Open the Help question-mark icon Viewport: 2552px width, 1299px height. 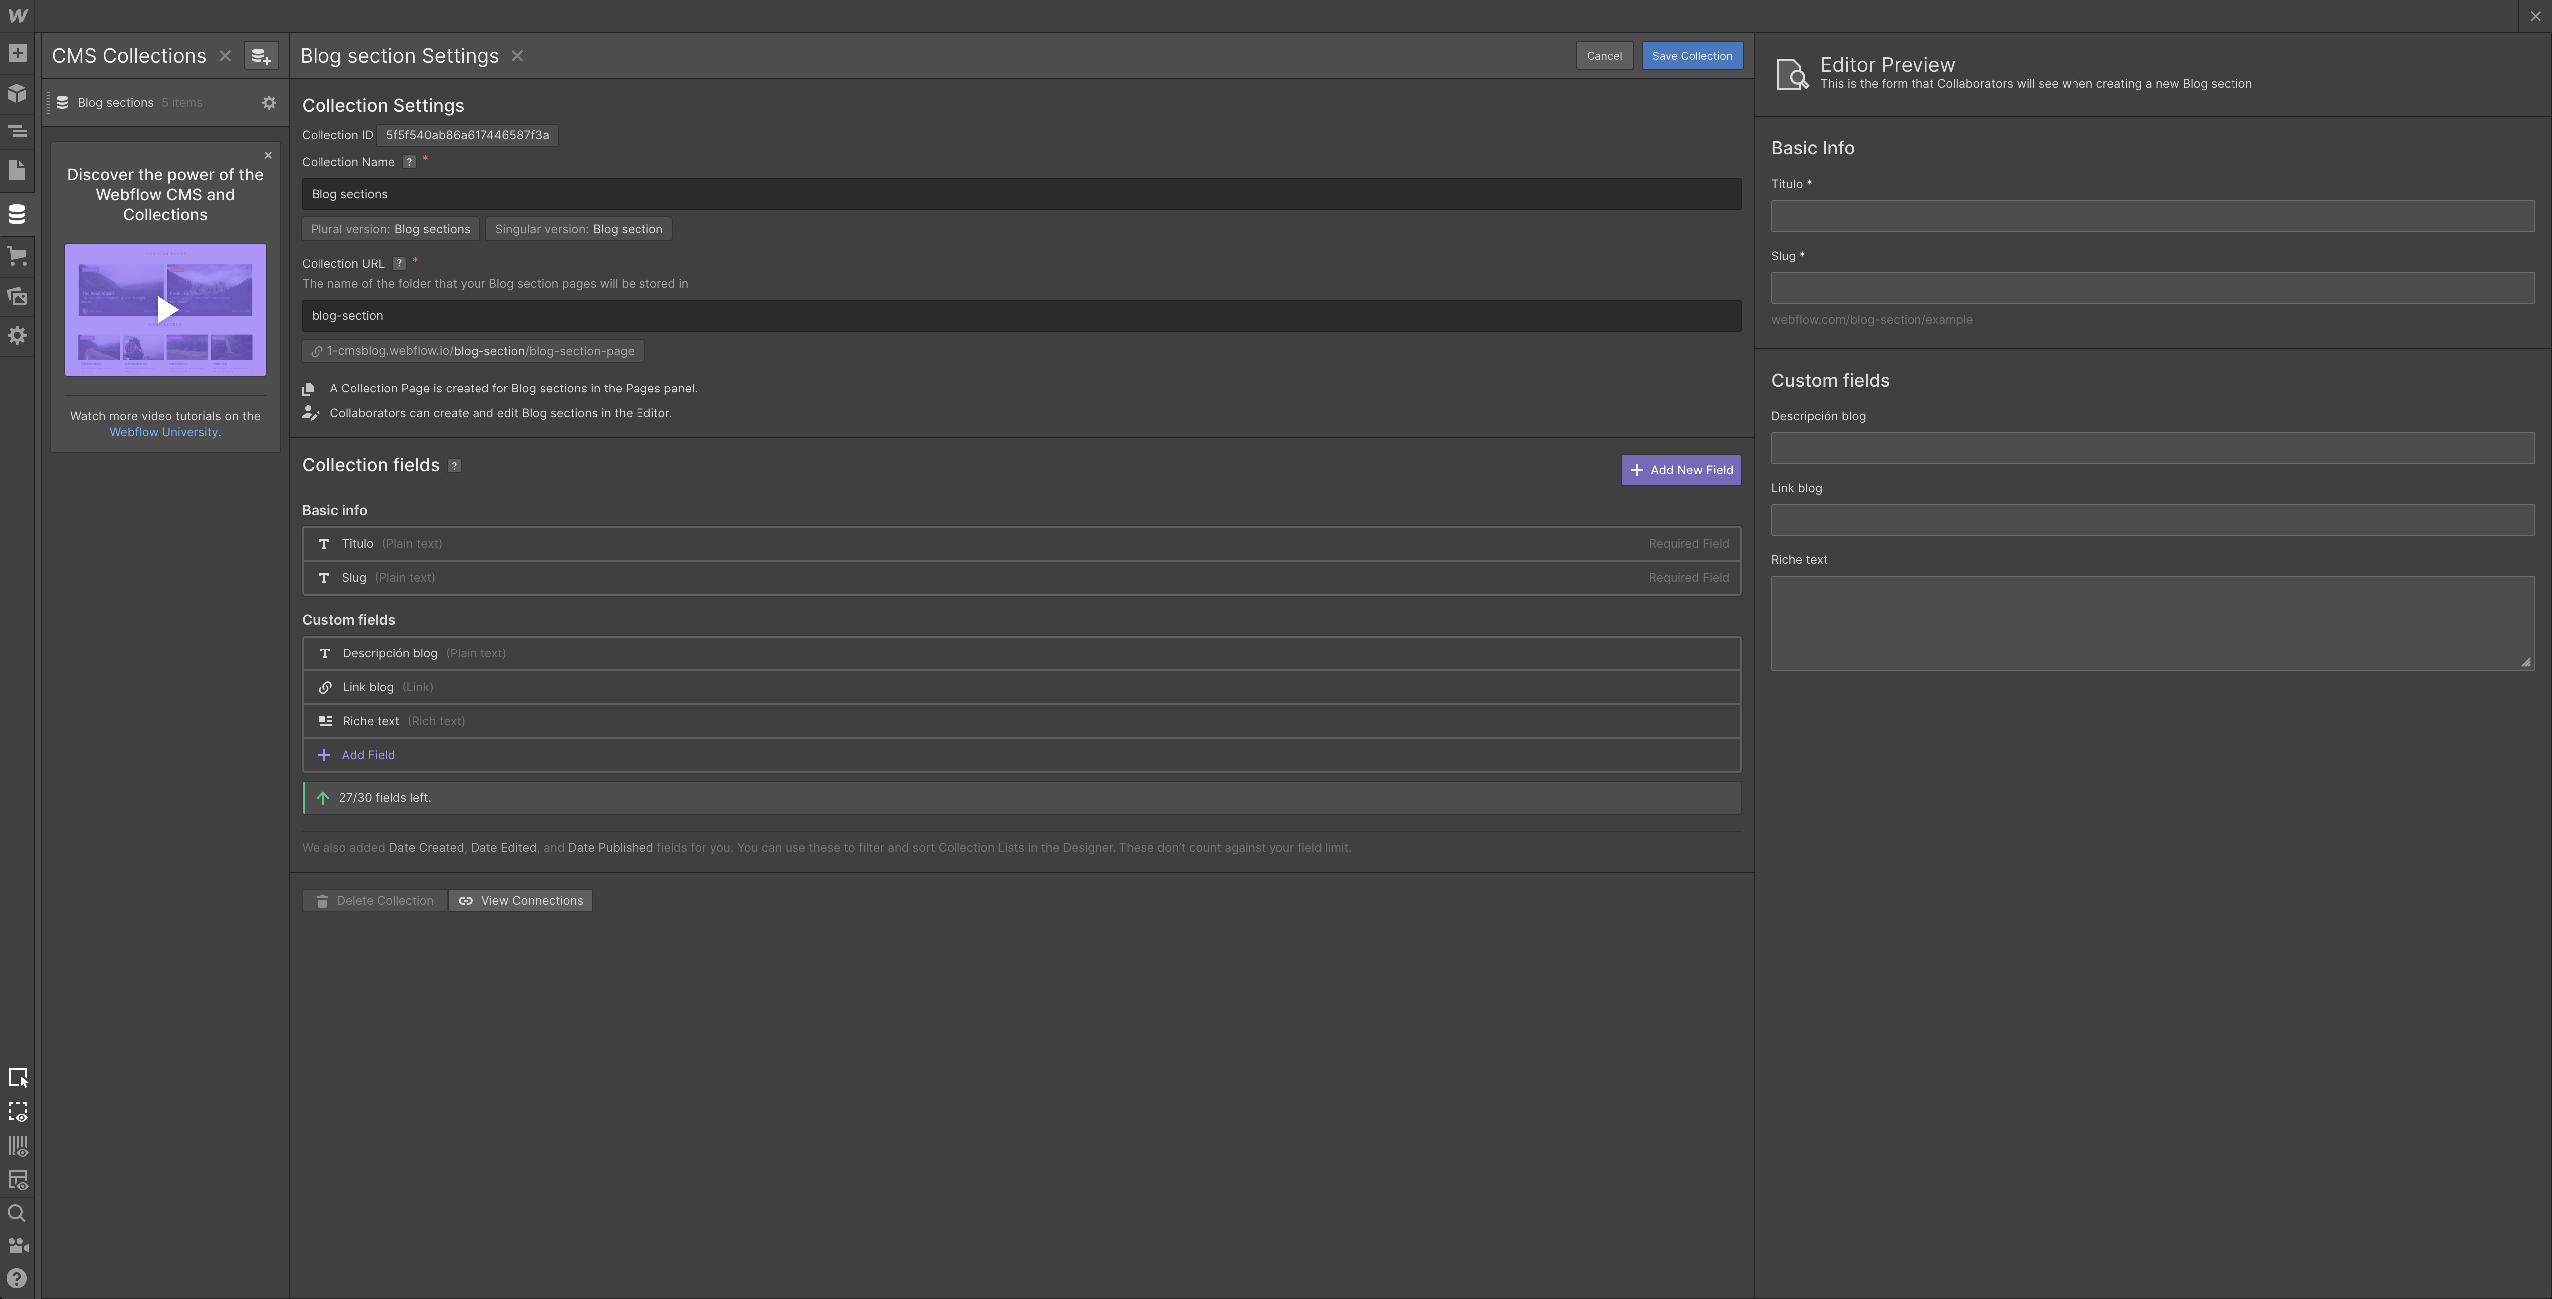[17, 1278]
